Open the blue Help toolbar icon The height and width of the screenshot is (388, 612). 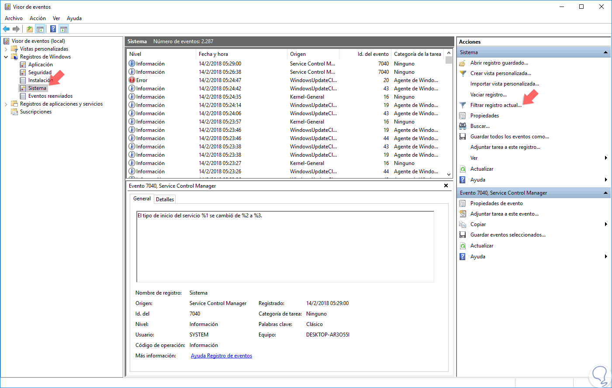[x=53, y=29]
